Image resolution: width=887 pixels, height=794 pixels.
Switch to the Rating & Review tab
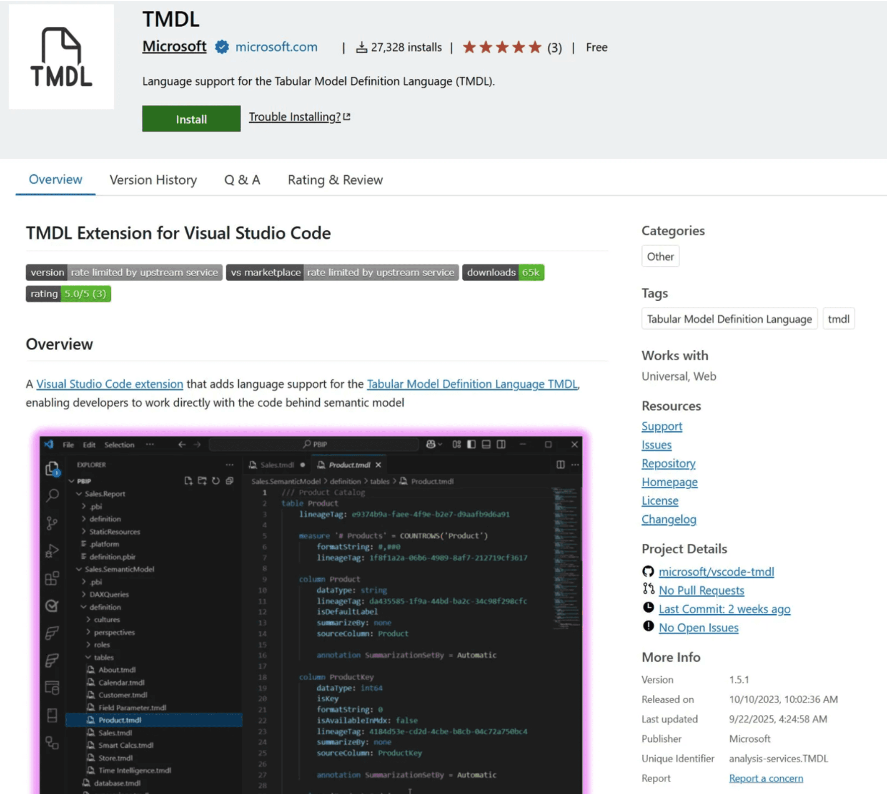335,180
